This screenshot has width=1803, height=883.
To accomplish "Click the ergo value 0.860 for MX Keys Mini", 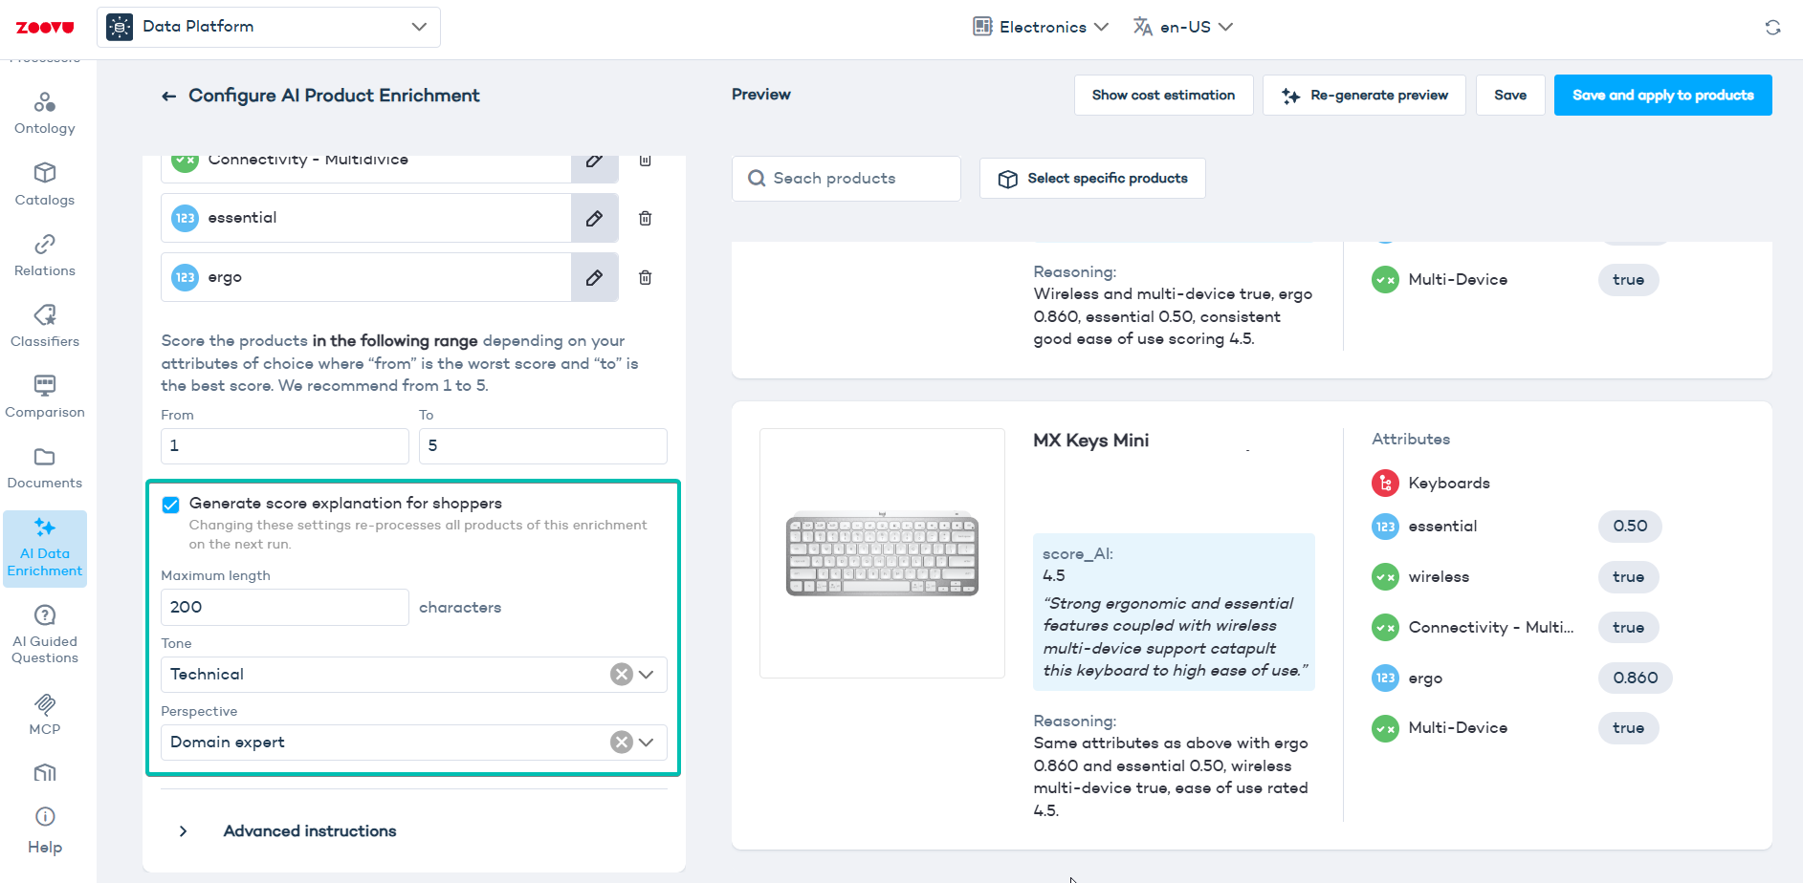I will pyautogui.click(x=1636, y=678).
